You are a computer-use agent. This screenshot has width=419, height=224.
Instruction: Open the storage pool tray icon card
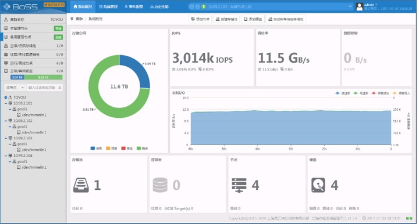point(81,185)
